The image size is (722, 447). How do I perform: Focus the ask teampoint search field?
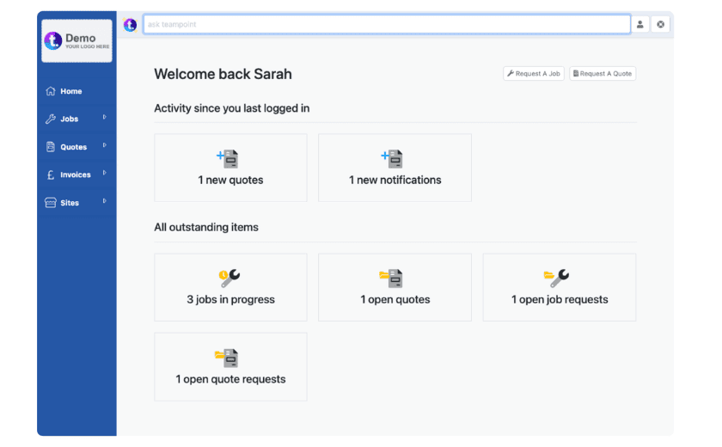pyautogui.click(x=386, y=24)
